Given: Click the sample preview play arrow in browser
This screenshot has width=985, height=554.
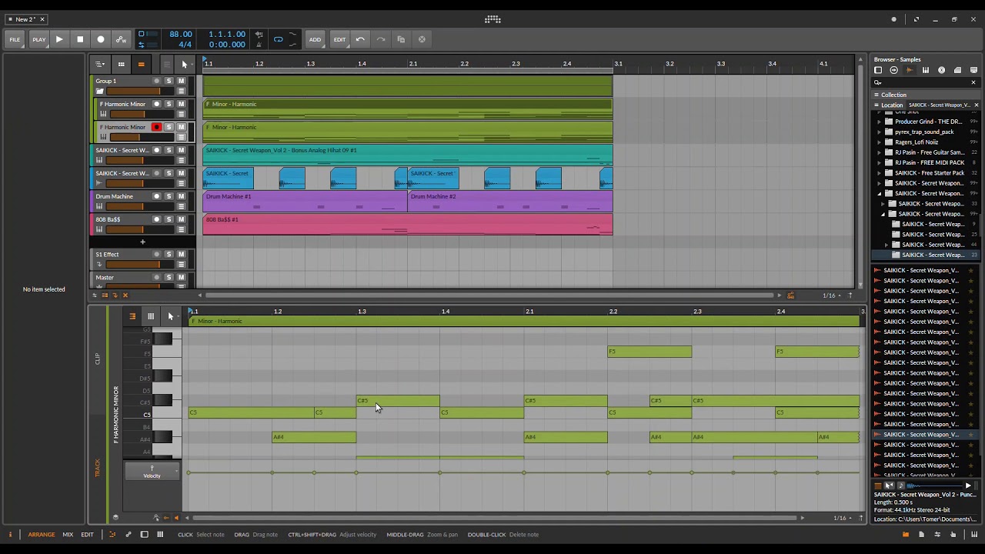Looking at the screenshot, I should coord(968,486).
